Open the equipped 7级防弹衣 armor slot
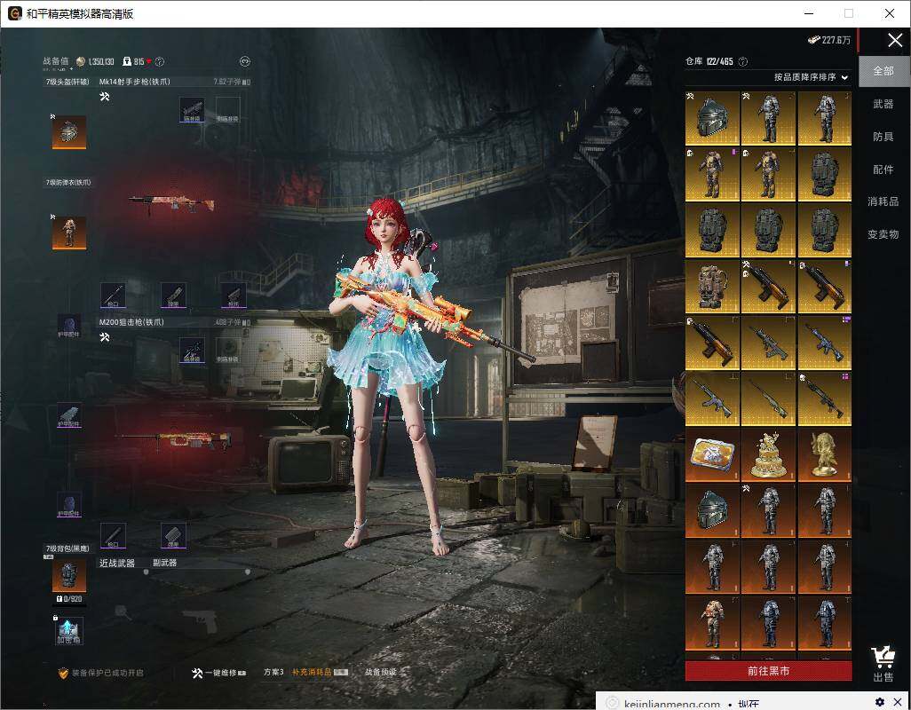Screen dimensions: 911x710 coord(69,233)
